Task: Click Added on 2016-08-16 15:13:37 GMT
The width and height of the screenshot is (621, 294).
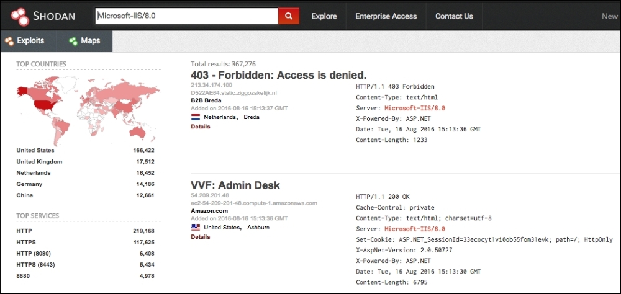Action: [x=239, y=108]
